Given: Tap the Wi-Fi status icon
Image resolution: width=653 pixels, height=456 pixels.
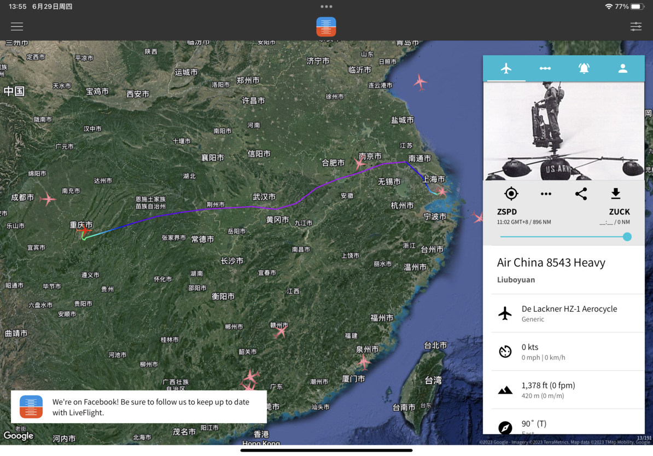Looking at the screenshot, I should pos(609,7).
